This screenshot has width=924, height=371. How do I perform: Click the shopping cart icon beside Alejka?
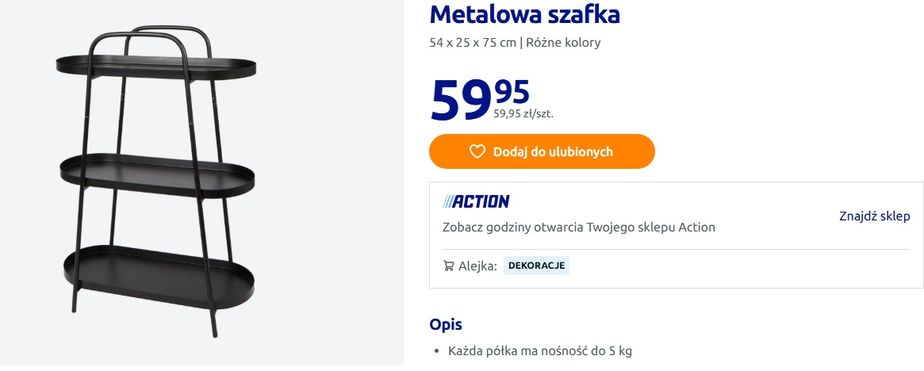449,266
